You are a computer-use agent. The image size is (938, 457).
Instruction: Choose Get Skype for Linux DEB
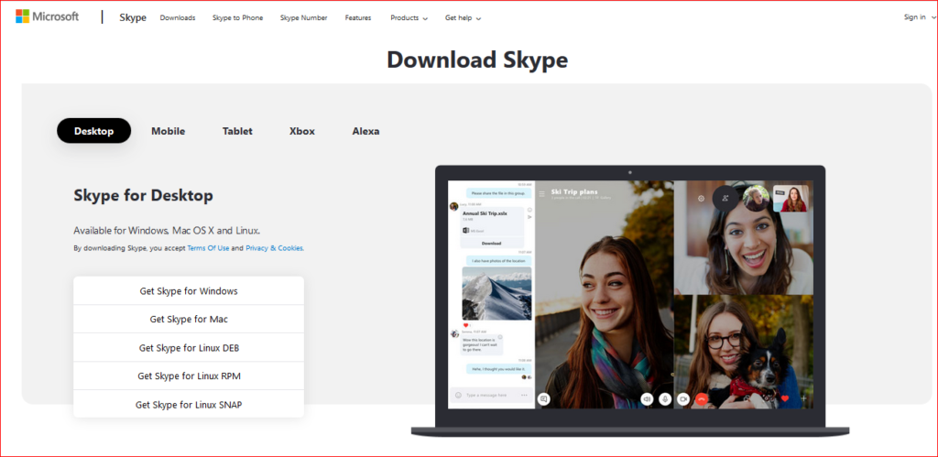189,347
